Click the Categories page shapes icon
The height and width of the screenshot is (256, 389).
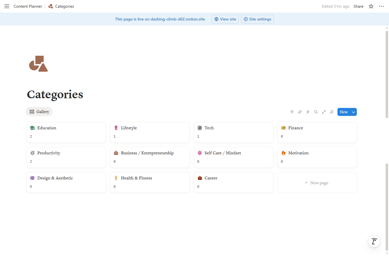(38, 64)
